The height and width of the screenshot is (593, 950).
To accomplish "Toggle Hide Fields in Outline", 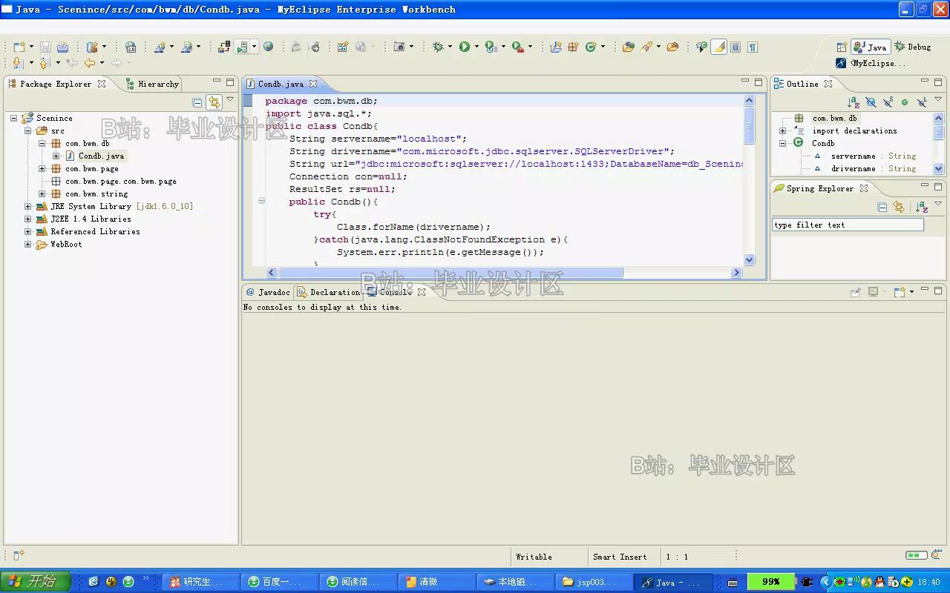I will tap(871, 102).
